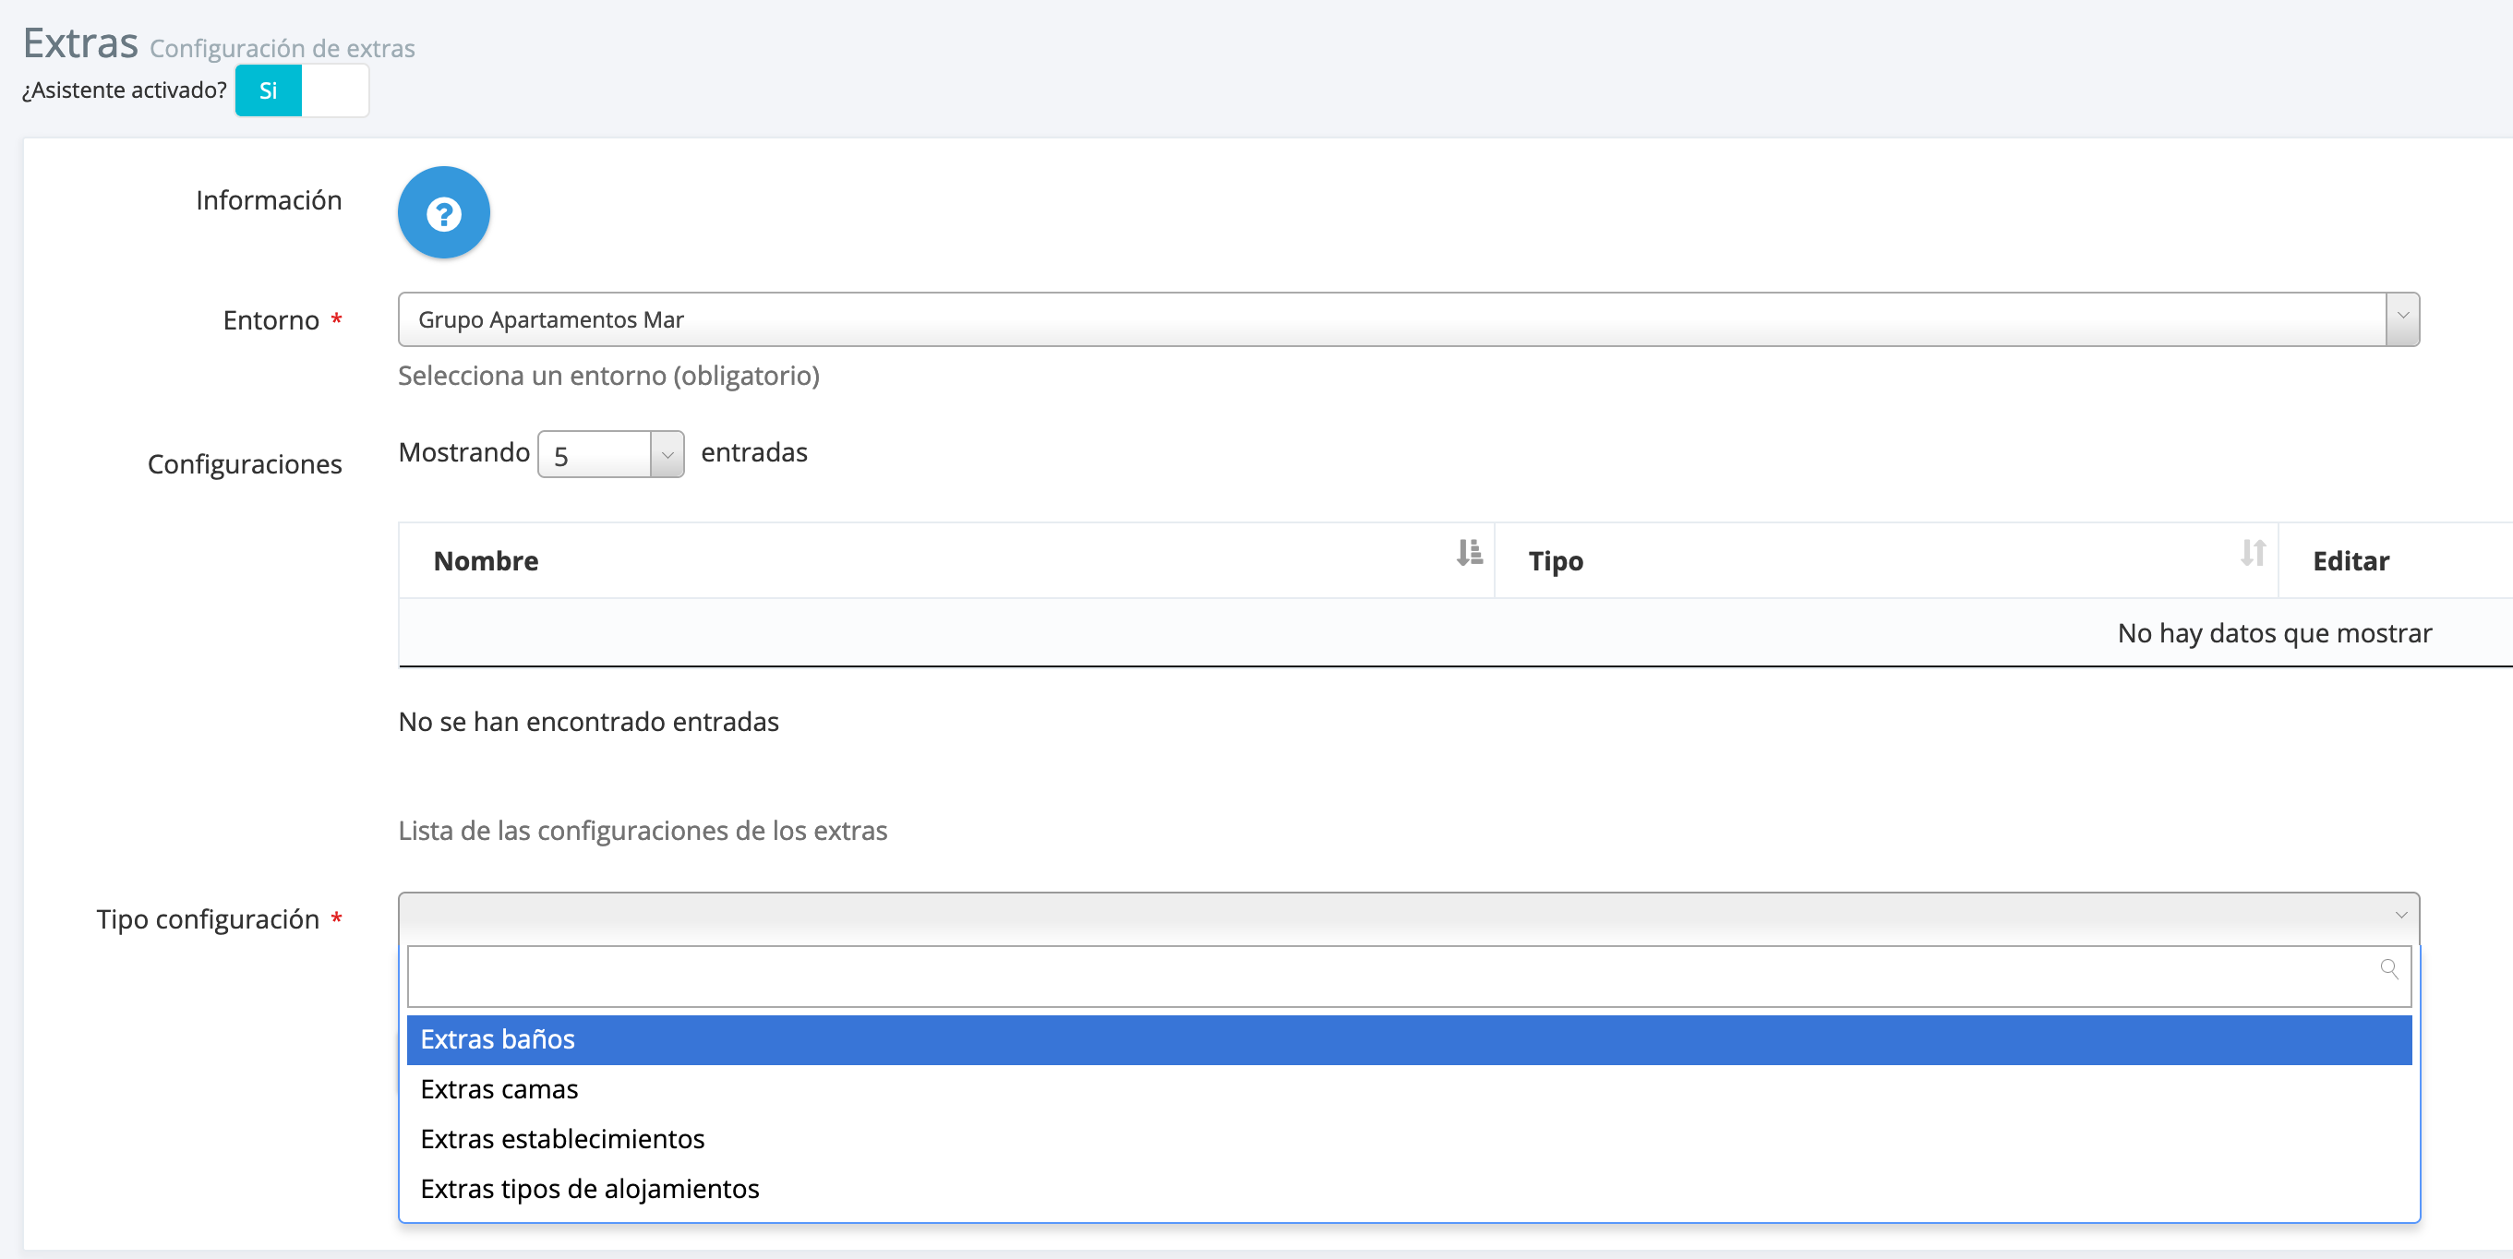Screen dimensions: 2513x1259
Task: Click the Nombre column sort icon
Action: (1469, 553)
